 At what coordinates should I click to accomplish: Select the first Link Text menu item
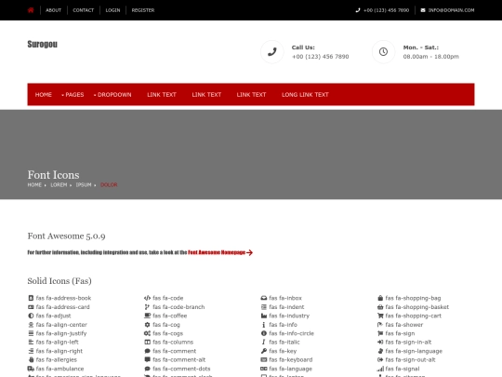click(x=162, y=95)
